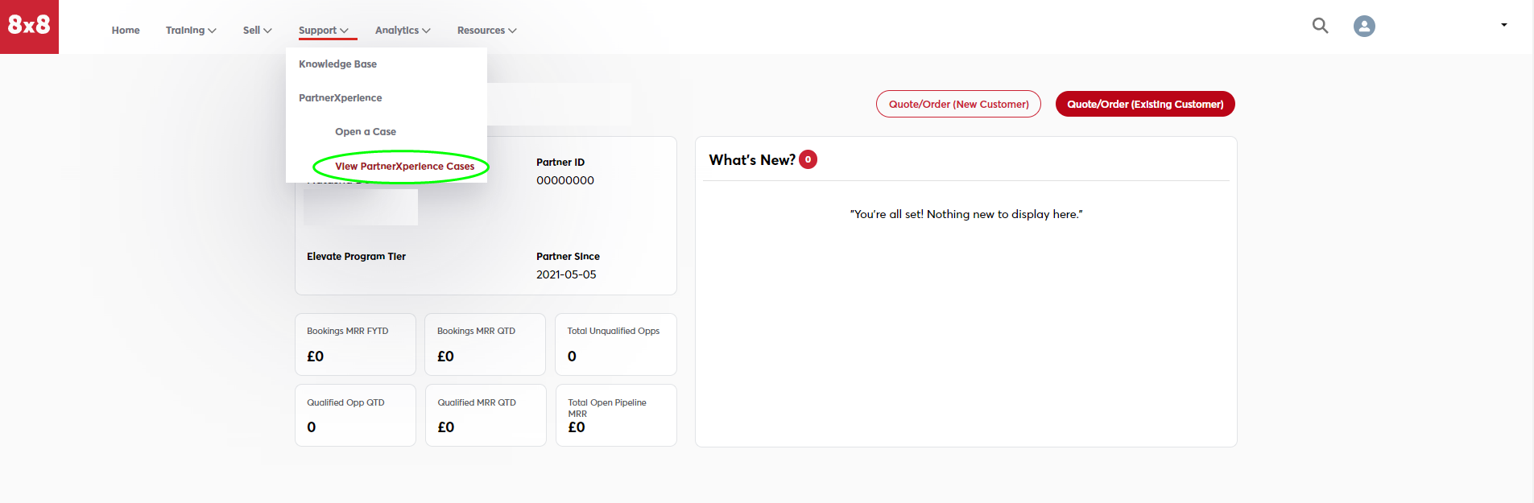The height and width of the screenshot is (503, 1534).
Task: Click the Elevate Program Tier label
Action: coord(356,257)
